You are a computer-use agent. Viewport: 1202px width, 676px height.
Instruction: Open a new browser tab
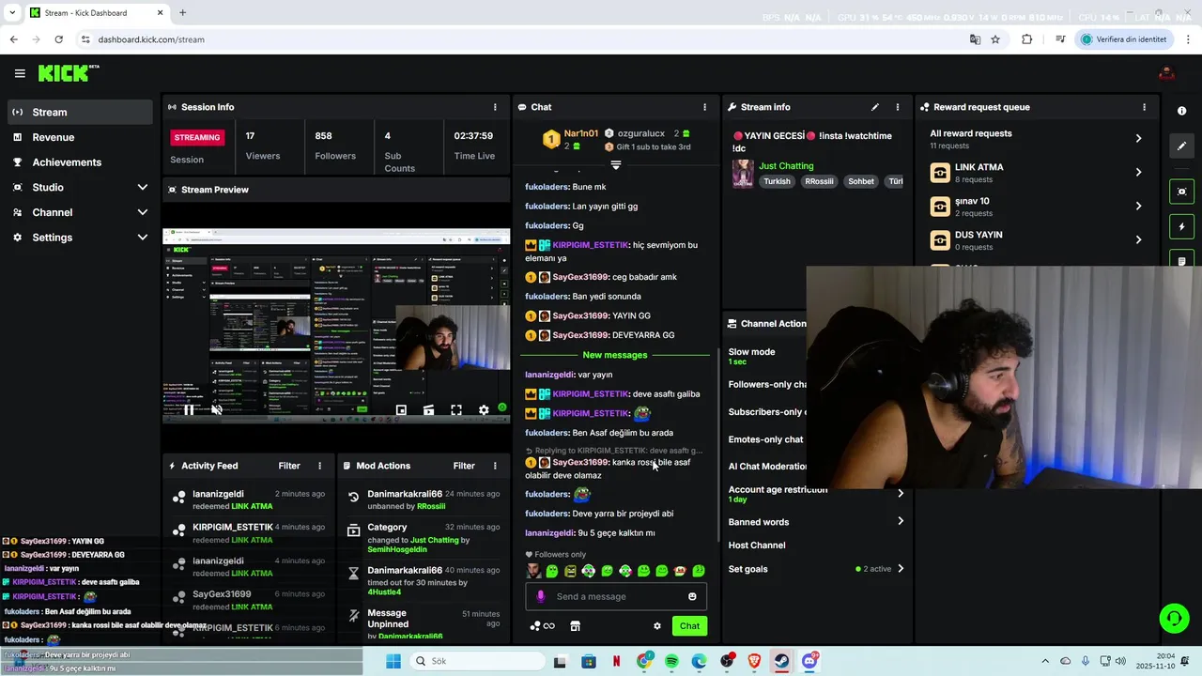pyautogui.click(x=182, y=13)
